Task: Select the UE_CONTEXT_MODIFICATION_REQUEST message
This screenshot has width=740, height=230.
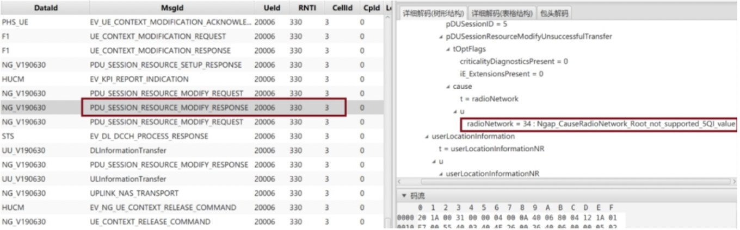Action: point(192,37)
